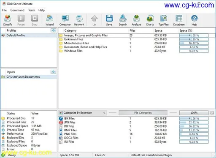
Task: Open the Categorize By Extension dropdown
Action: (x=83, y=113)
